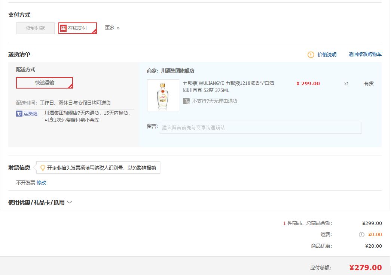Click the 有货 stock status
This screenshot has width=391, height=275.
point(369,83)
